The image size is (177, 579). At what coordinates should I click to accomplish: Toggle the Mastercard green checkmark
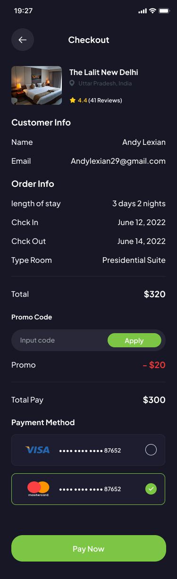[151, 489]
